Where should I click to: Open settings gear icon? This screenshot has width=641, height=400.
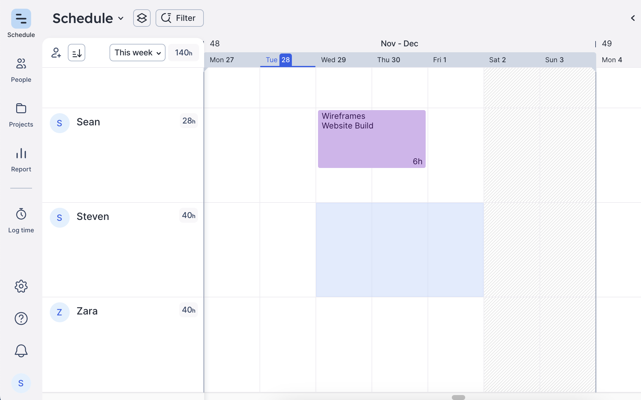pyautogui.click(x=21, y=286)
